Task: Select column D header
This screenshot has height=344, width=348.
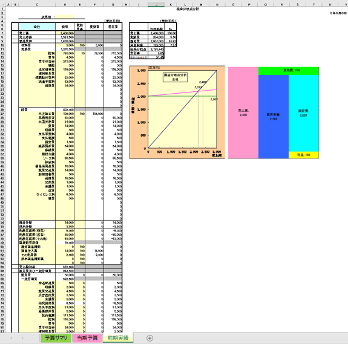Action: 65,4
